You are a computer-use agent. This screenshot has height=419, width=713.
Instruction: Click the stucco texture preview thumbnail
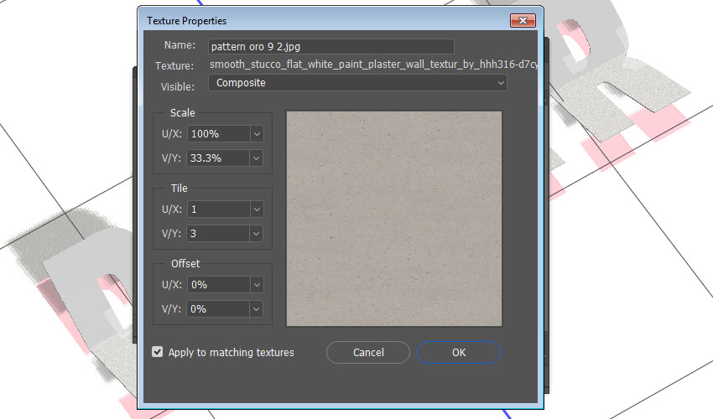coord(394,219)
